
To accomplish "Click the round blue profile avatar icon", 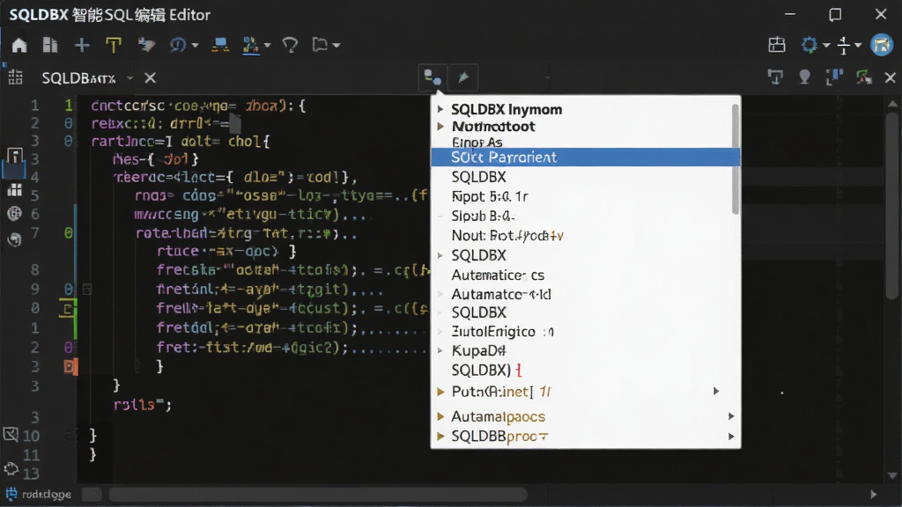I will (881, 45).
